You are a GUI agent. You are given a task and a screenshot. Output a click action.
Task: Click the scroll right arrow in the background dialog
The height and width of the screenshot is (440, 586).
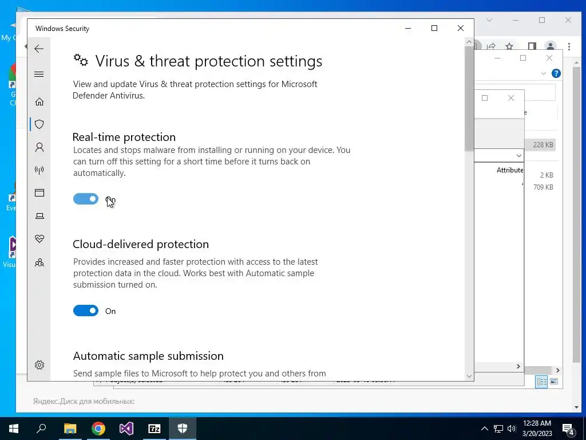point(518,366)
